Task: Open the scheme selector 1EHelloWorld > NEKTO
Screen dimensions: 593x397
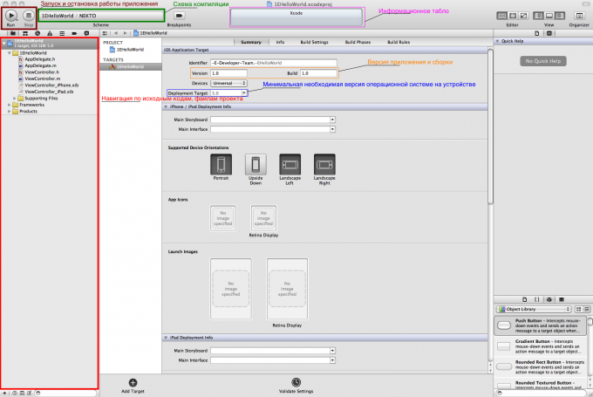Action: [101, 16]
